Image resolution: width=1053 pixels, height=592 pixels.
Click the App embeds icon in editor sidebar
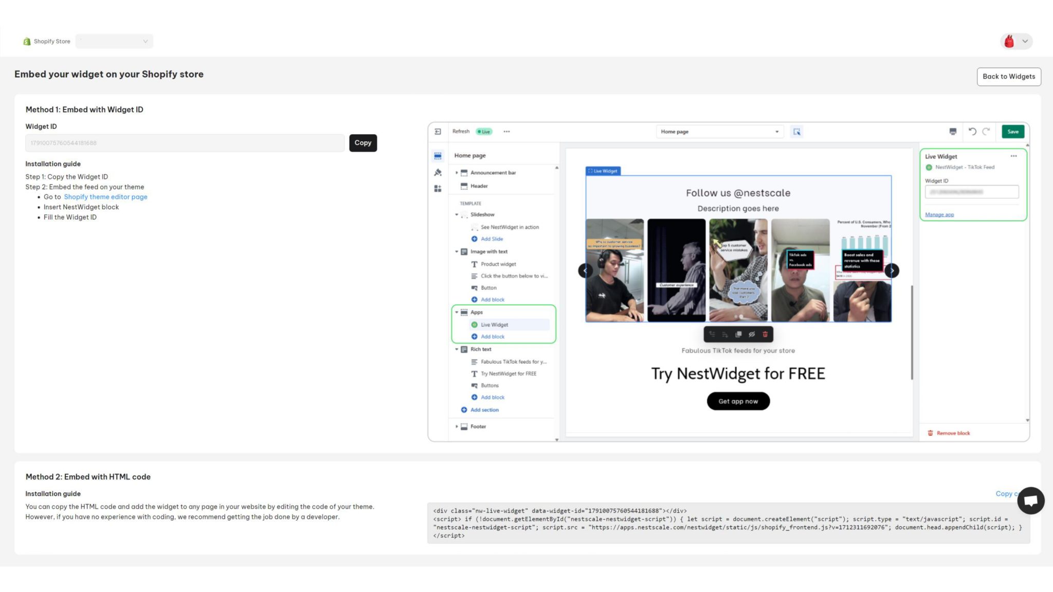[438, 188]
